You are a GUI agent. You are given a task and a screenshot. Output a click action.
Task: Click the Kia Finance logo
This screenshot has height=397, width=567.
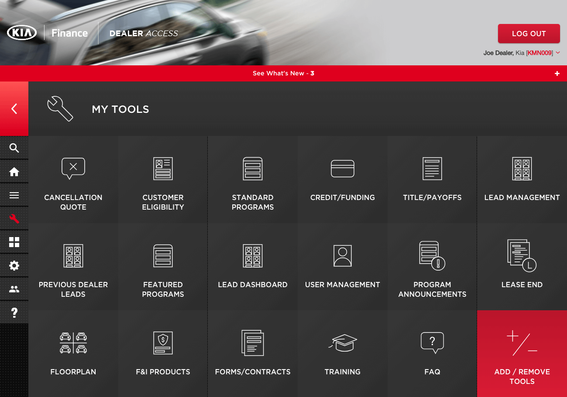(x=48, y=33)
